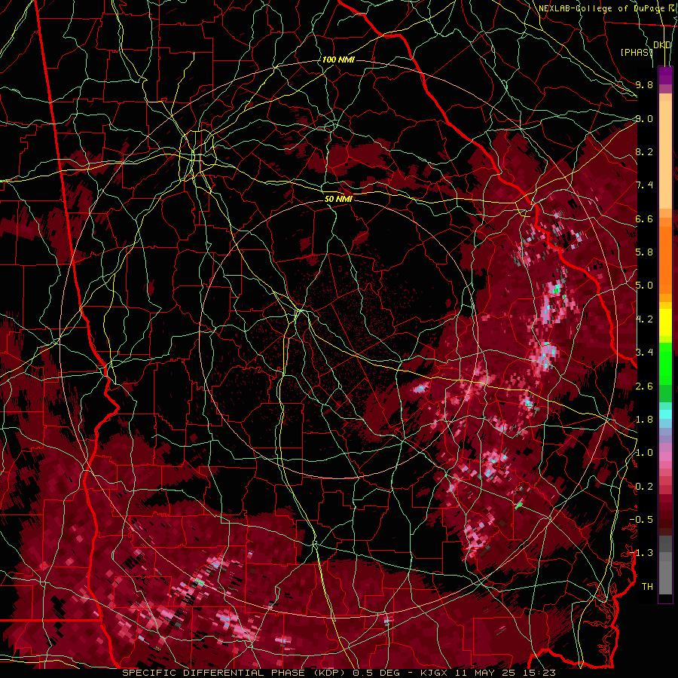678x678 pixels.
Task: Select the orange segment of the color bar
Action: [665, 259]
